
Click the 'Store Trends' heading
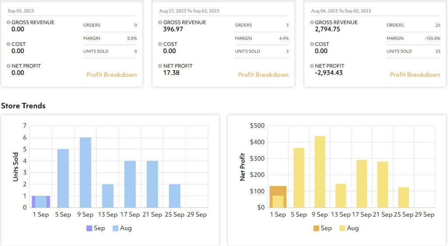[23, 106]
